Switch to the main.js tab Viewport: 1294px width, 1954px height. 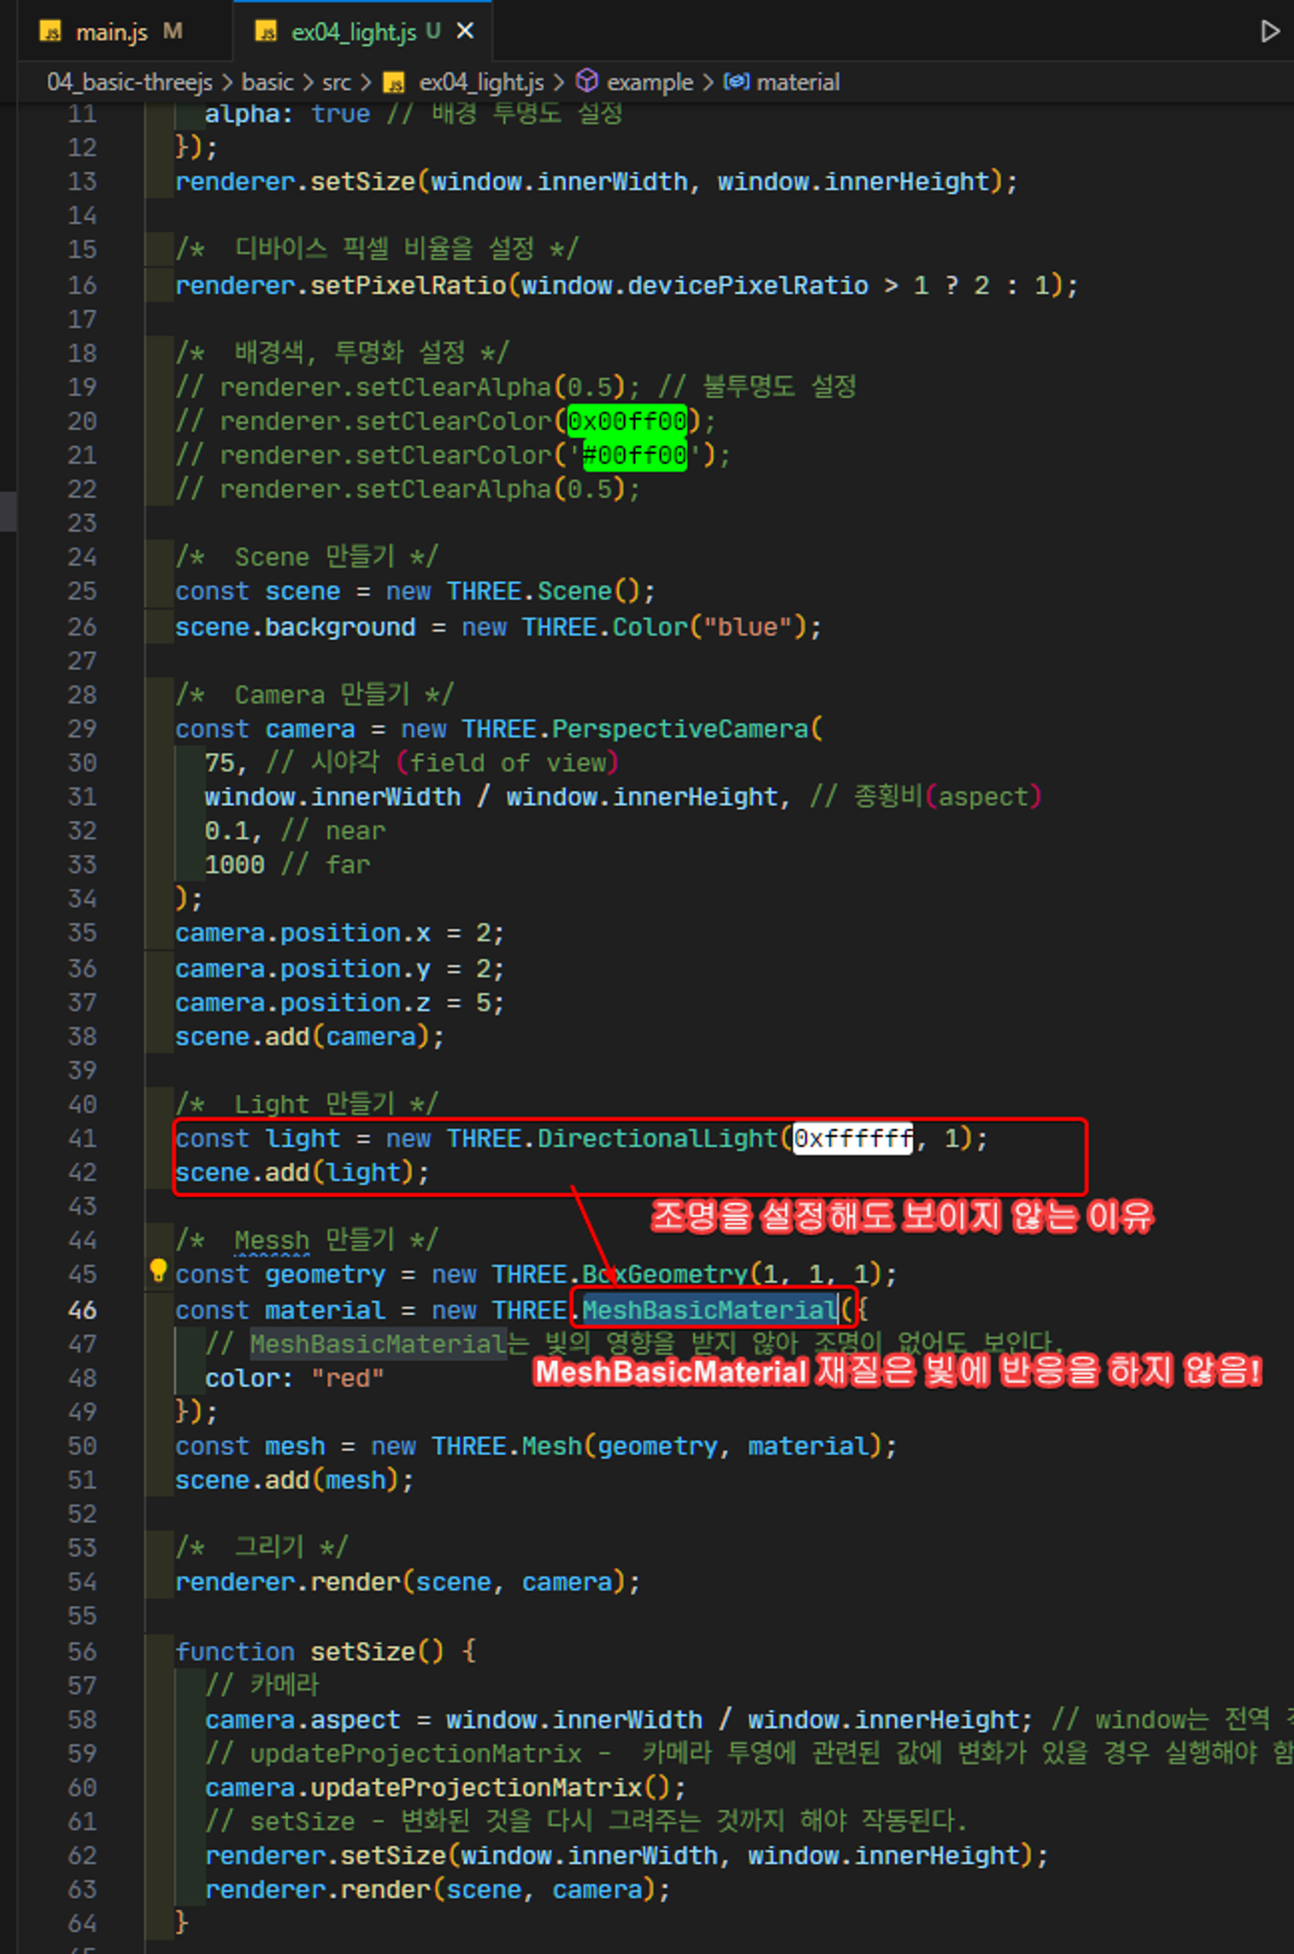click(x=111, y=32)
